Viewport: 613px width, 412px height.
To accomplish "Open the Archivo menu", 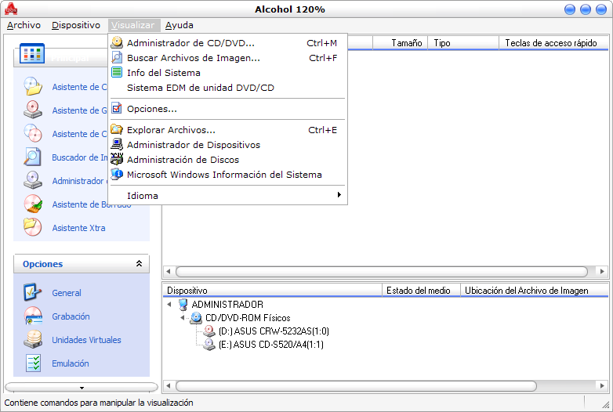I will [x=24, y=25].
